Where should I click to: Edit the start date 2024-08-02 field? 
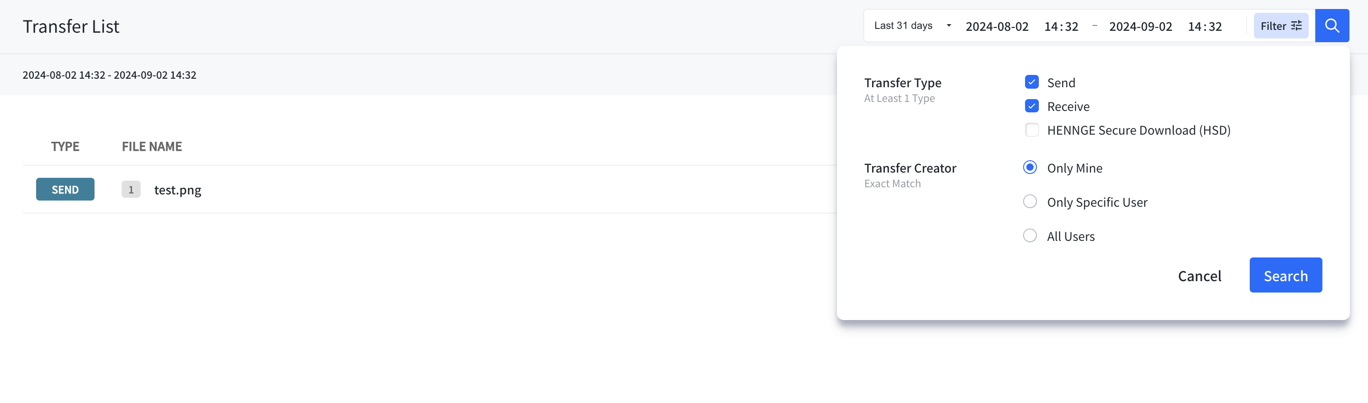(x=996, y=27)
